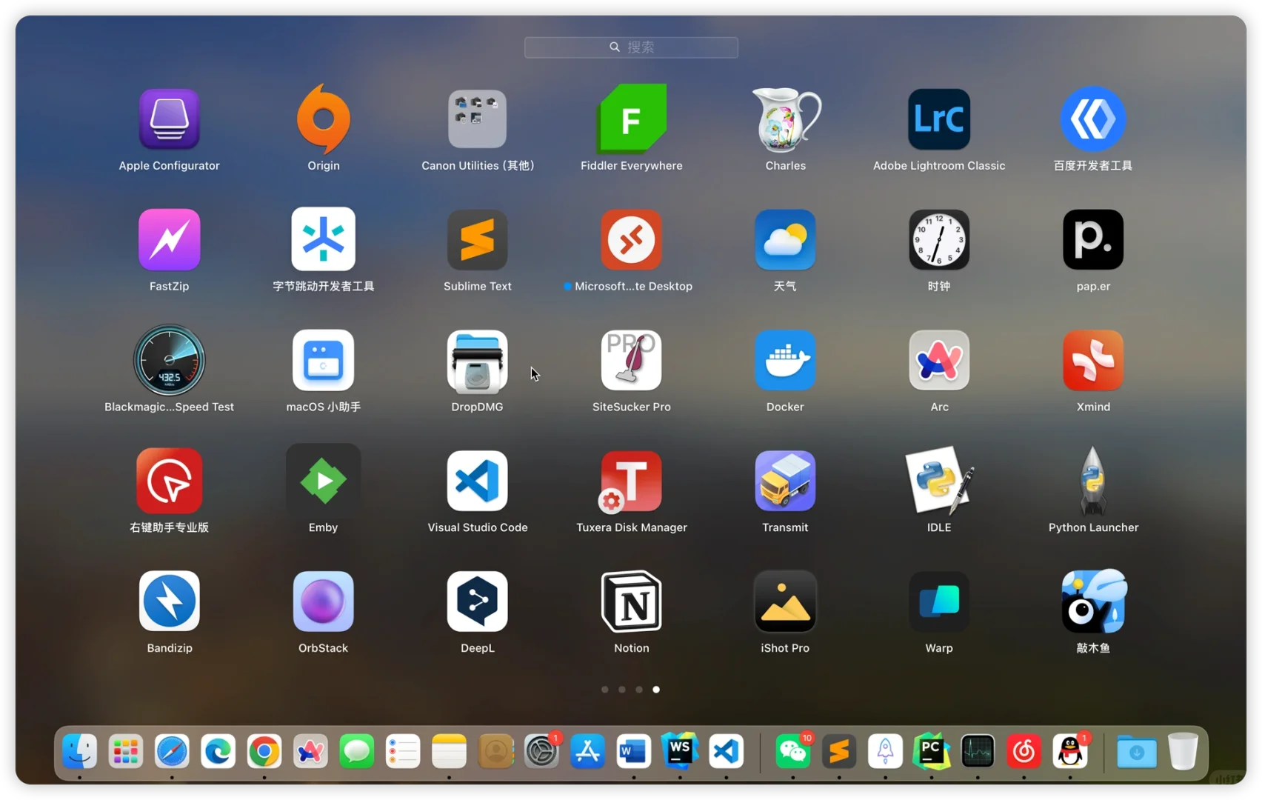The image size is (1262, 800).
Task: Switch to the second Launchpad page dot
Action: [x=622, y=690]
